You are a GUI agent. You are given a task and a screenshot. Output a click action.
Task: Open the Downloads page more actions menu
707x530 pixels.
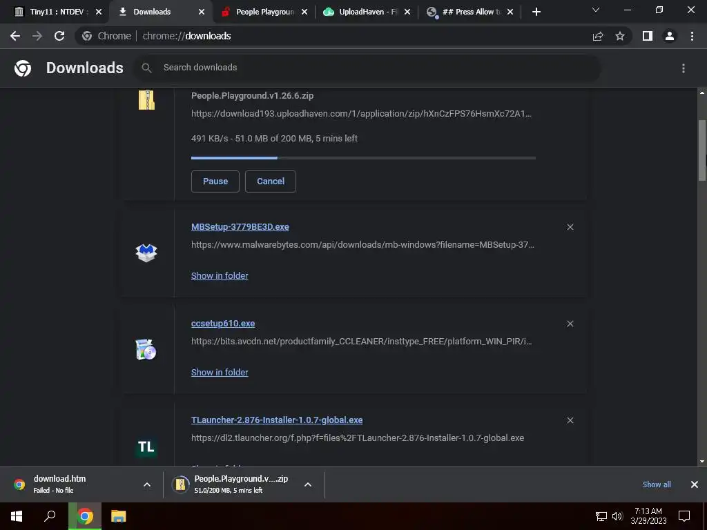pyautogui.click(x=684, y=68)
